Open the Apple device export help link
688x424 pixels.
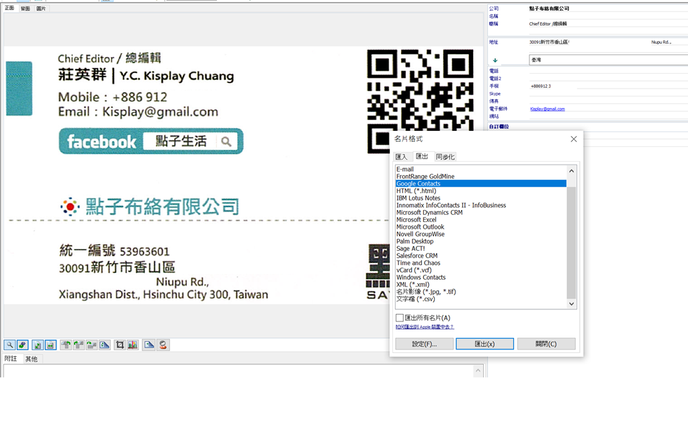pos(425,327)
